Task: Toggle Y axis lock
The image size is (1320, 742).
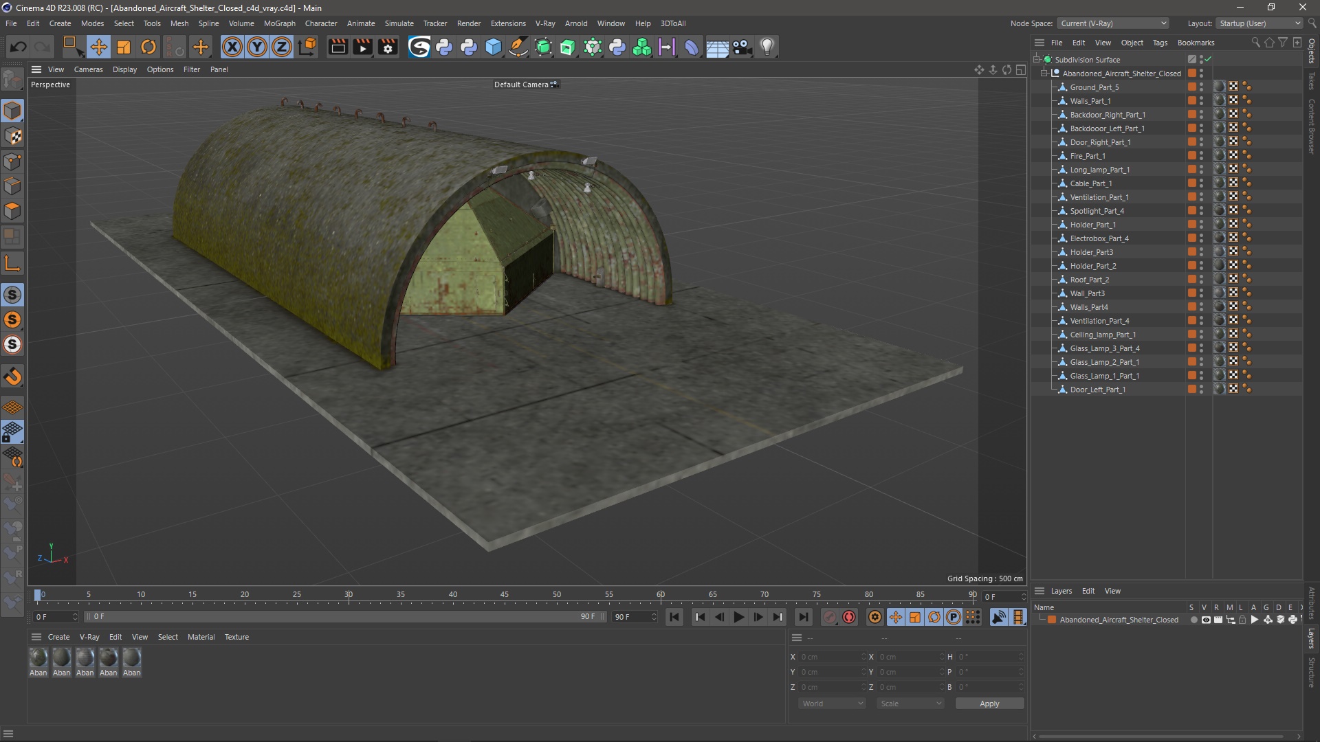Action: click(257, 47)
